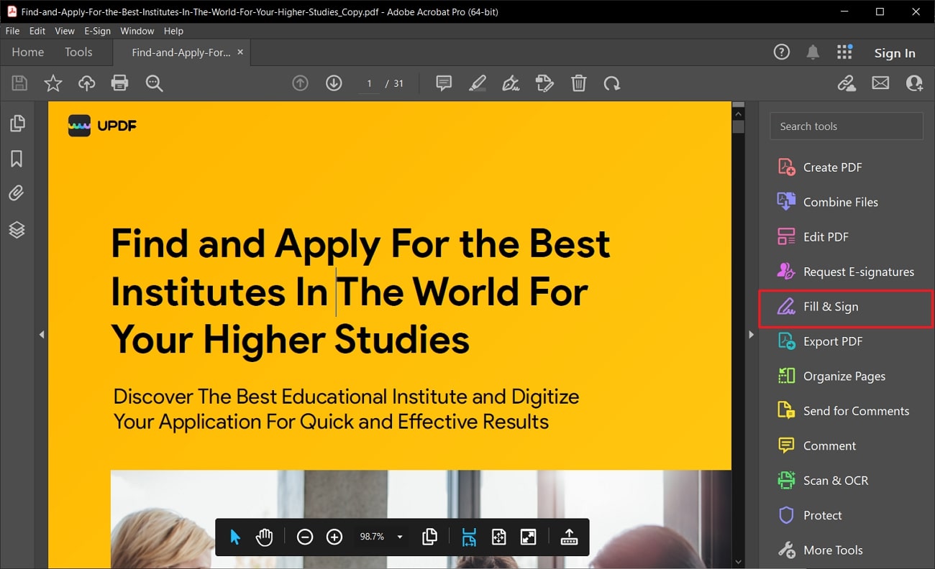This screenshot has height=569, width=935.
Task: Select the Hand tool
Action: [264, 537]
